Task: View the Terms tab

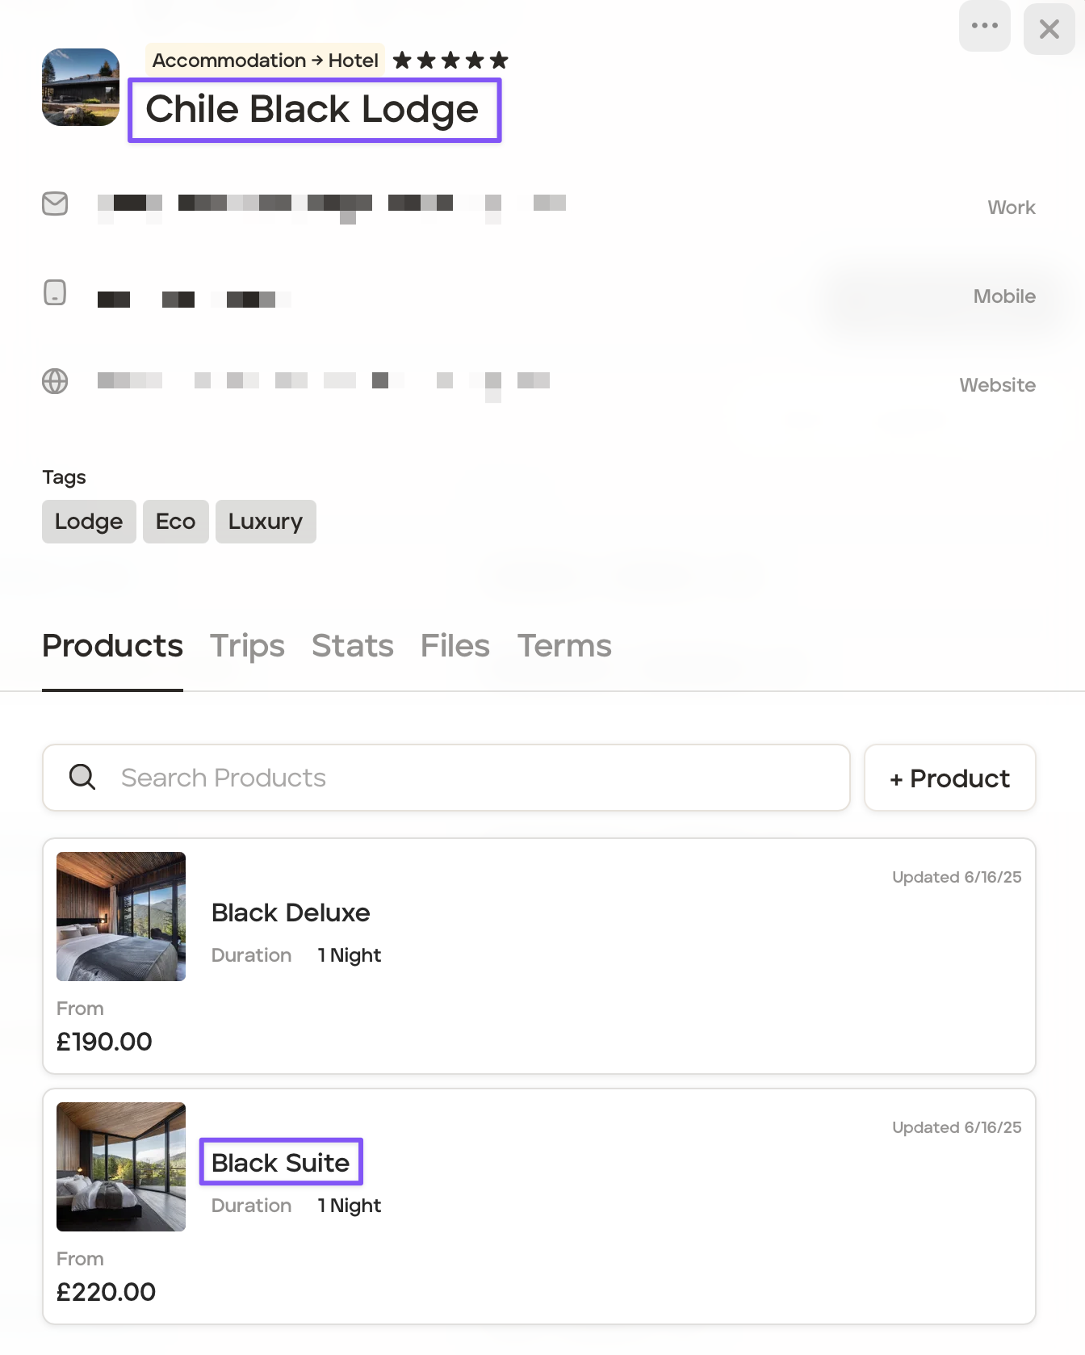Action: [564, 646]
